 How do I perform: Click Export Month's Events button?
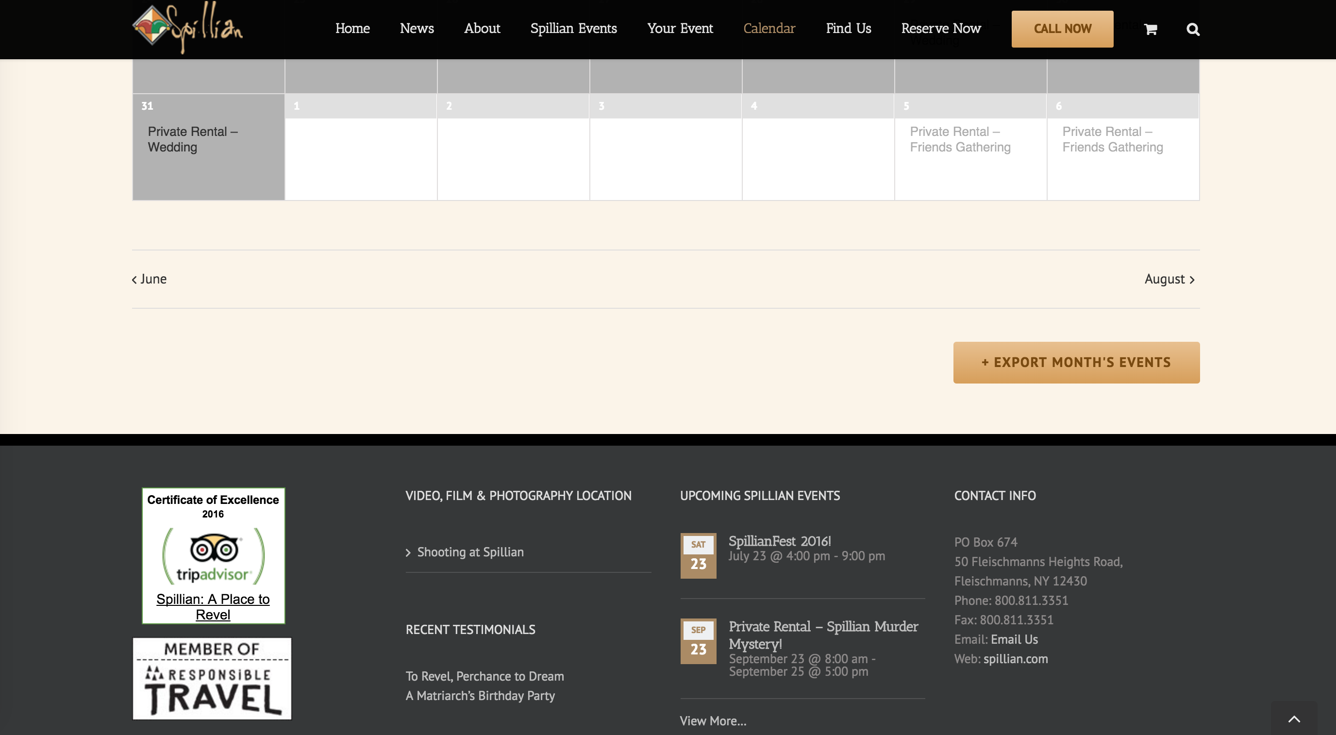(x=1076, y=362)
